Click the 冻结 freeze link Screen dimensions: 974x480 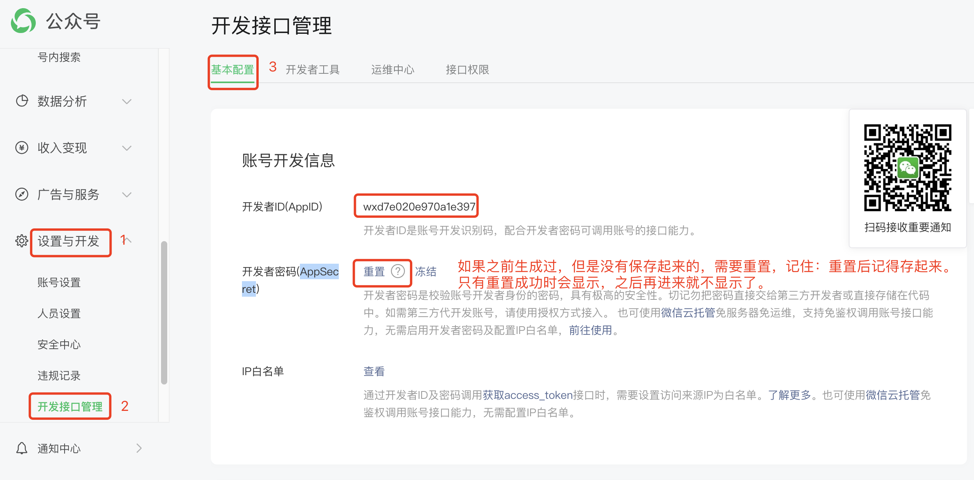[426, 271]
